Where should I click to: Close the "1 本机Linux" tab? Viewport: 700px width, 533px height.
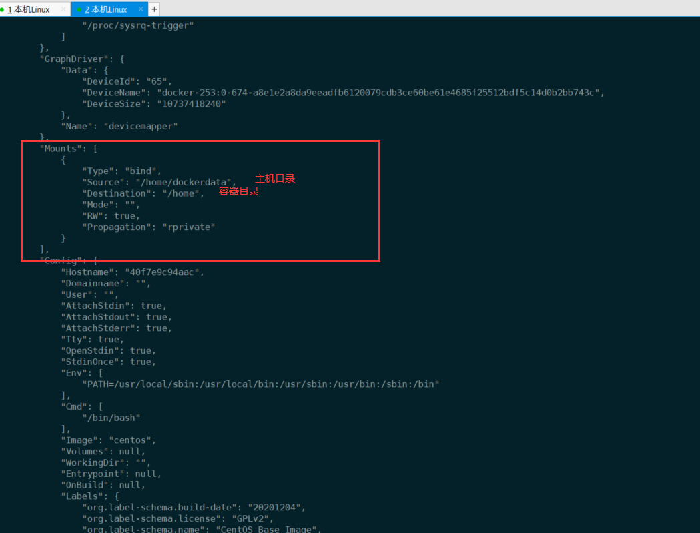tap(63, 9)
